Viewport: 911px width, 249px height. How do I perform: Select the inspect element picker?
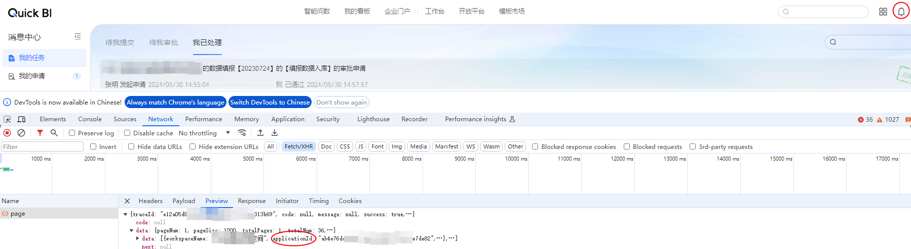point(7,119)
